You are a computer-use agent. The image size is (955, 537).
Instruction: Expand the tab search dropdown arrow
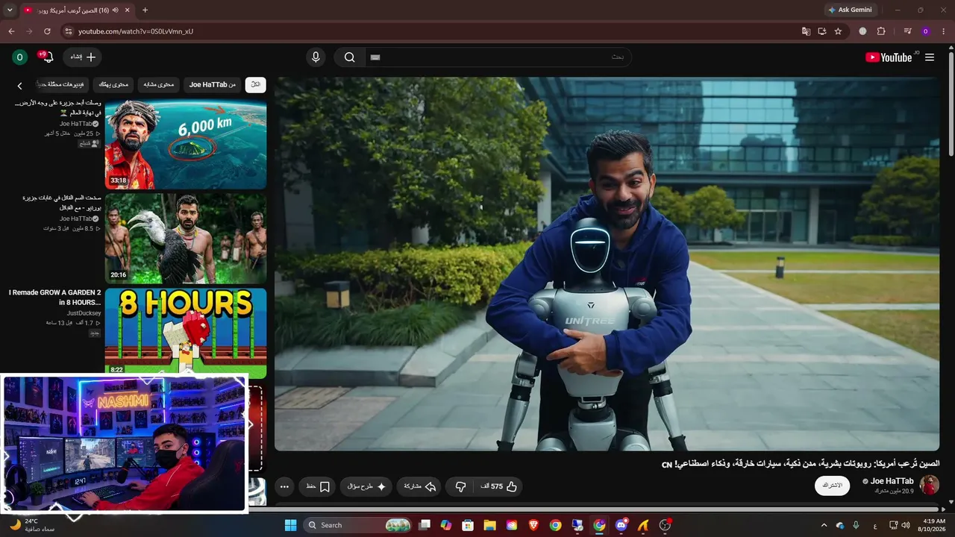tap(10, 10)
